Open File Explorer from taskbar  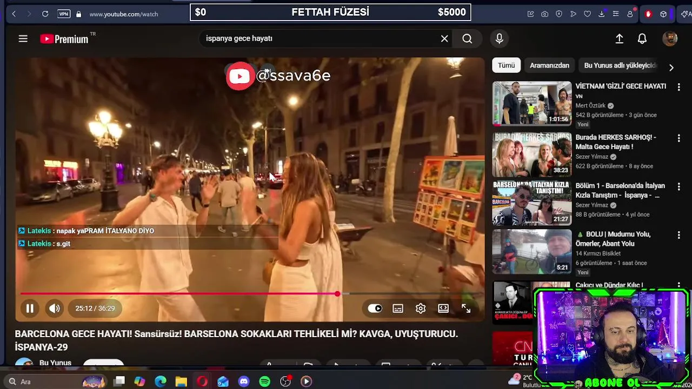(181, 381)
